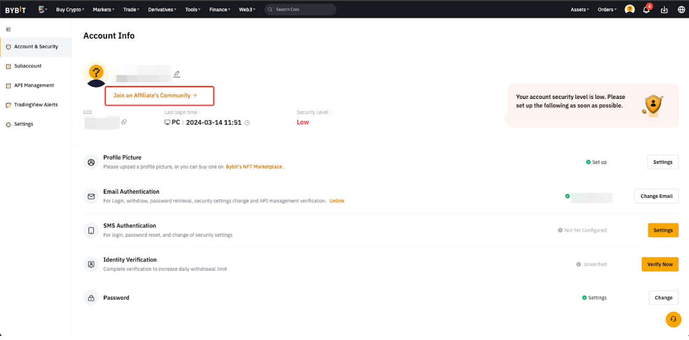Expand the Orders dropdown
Screen dimensions: 689x340
click(606, 9)
